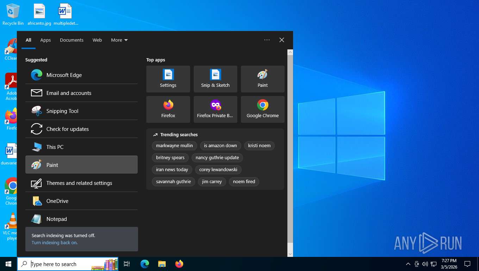
Task: Search trending 'is amazon down'
Action: click(x=220, y=145)
